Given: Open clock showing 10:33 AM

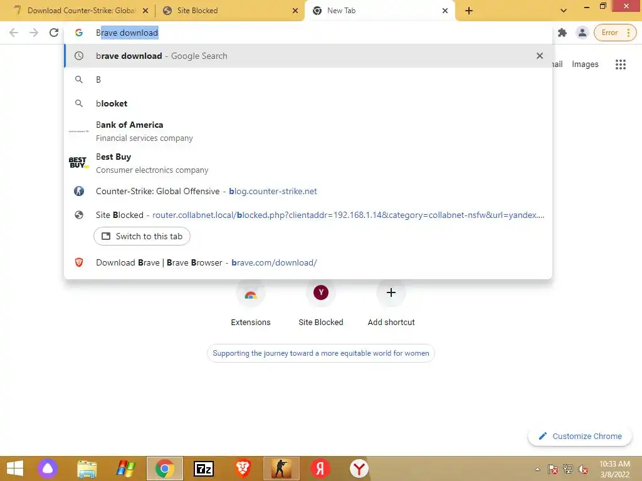Looking at the screenshot, I should (x=614, y=469).
